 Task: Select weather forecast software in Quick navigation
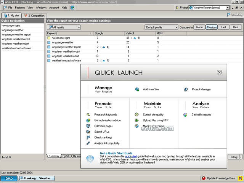pyautogui.click(x=22, y=48)
